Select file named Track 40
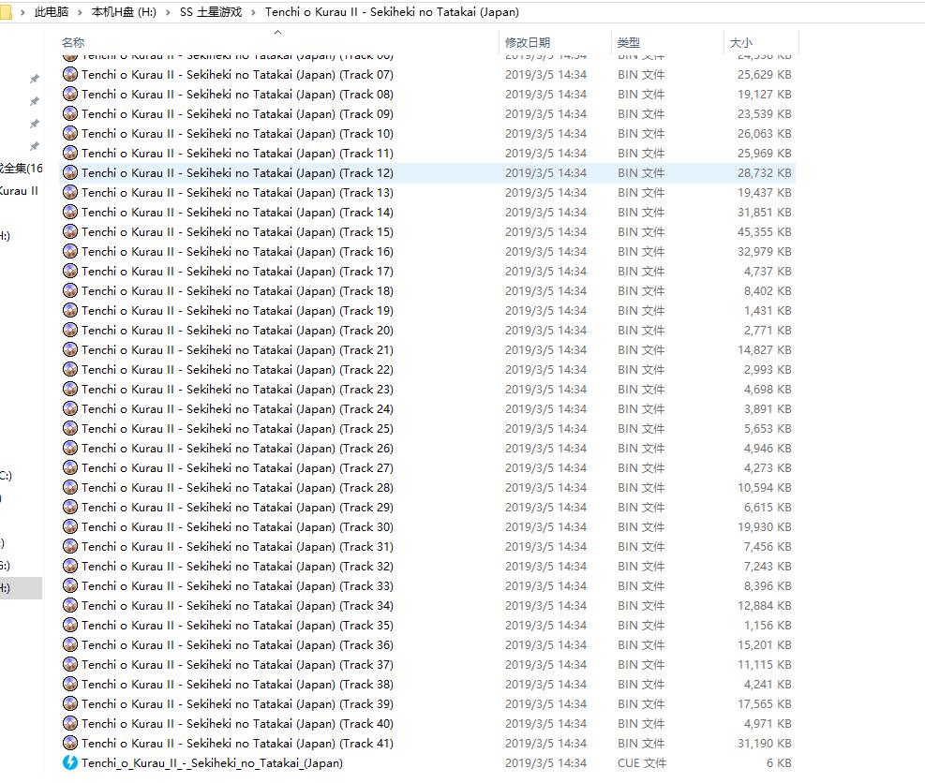Viewport: 925px width, 783px height. [237, 723]
